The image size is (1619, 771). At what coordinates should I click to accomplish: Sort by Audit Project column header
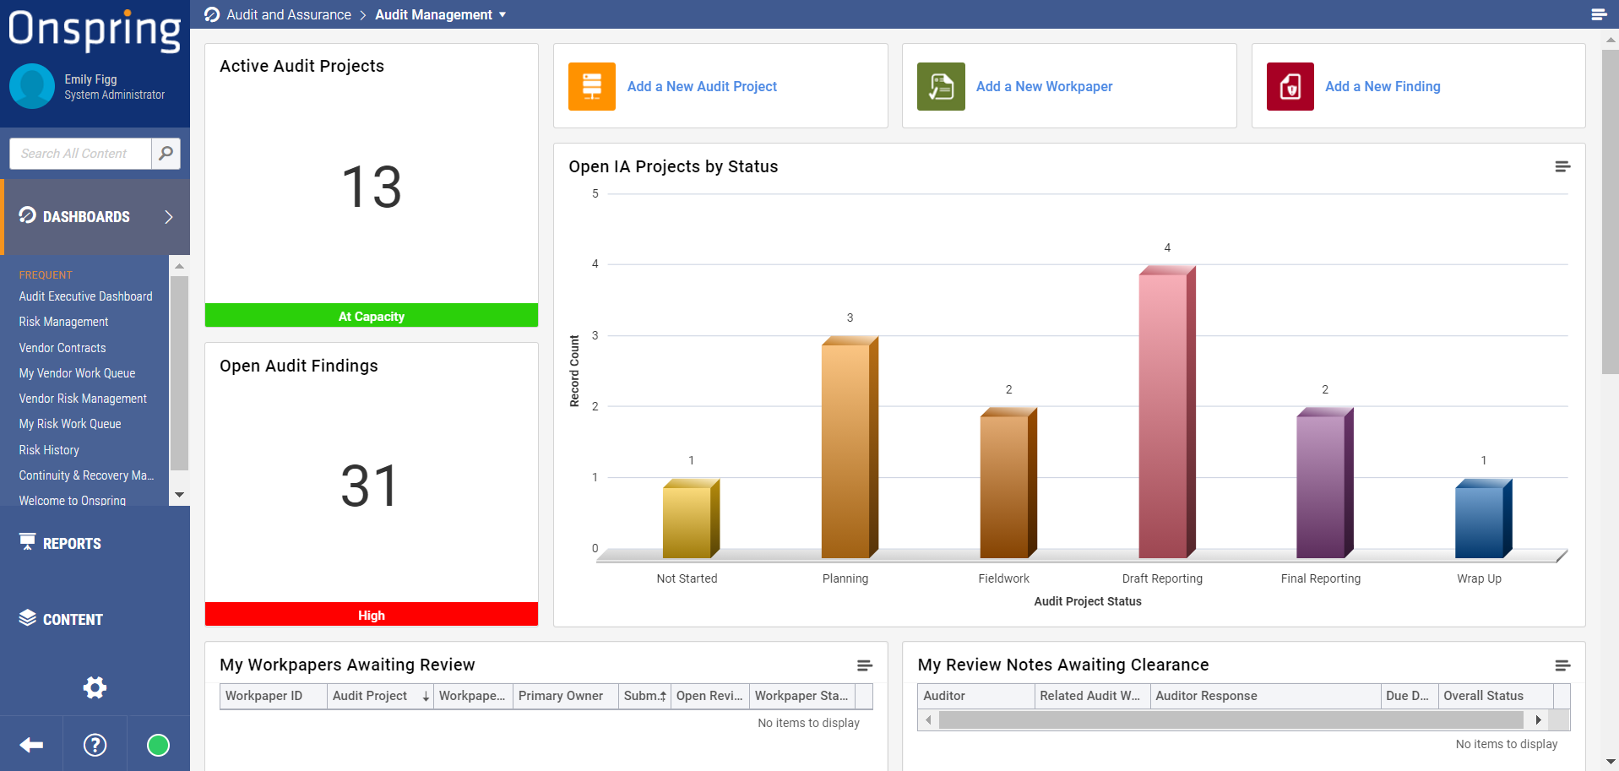coord(380,696)
